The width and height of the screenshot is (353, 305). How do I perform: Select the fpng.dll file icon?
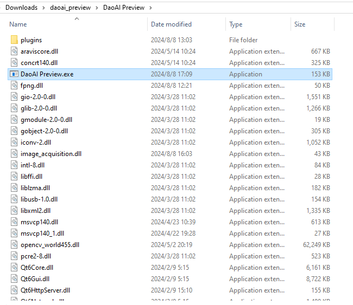pos(14,86)
